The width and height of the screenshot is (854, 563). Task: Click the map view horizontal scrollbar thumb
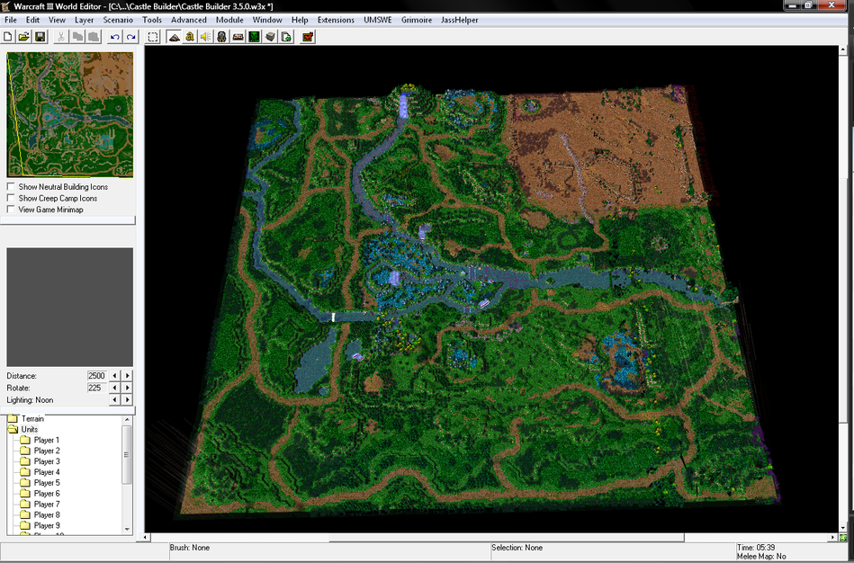pyautogui.click(x=507, y=538)
